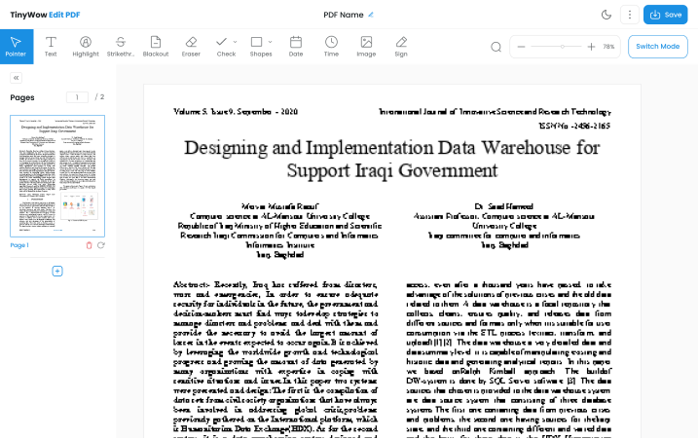Open the Check tool dropdown
The width and height of the screenshot is (698, 439).
[226, 46]
